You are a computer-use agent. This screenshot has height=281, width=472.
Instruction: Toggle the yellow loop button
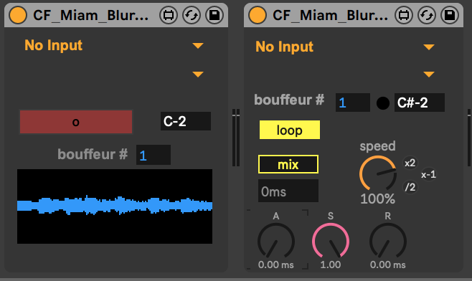point(290,130)
